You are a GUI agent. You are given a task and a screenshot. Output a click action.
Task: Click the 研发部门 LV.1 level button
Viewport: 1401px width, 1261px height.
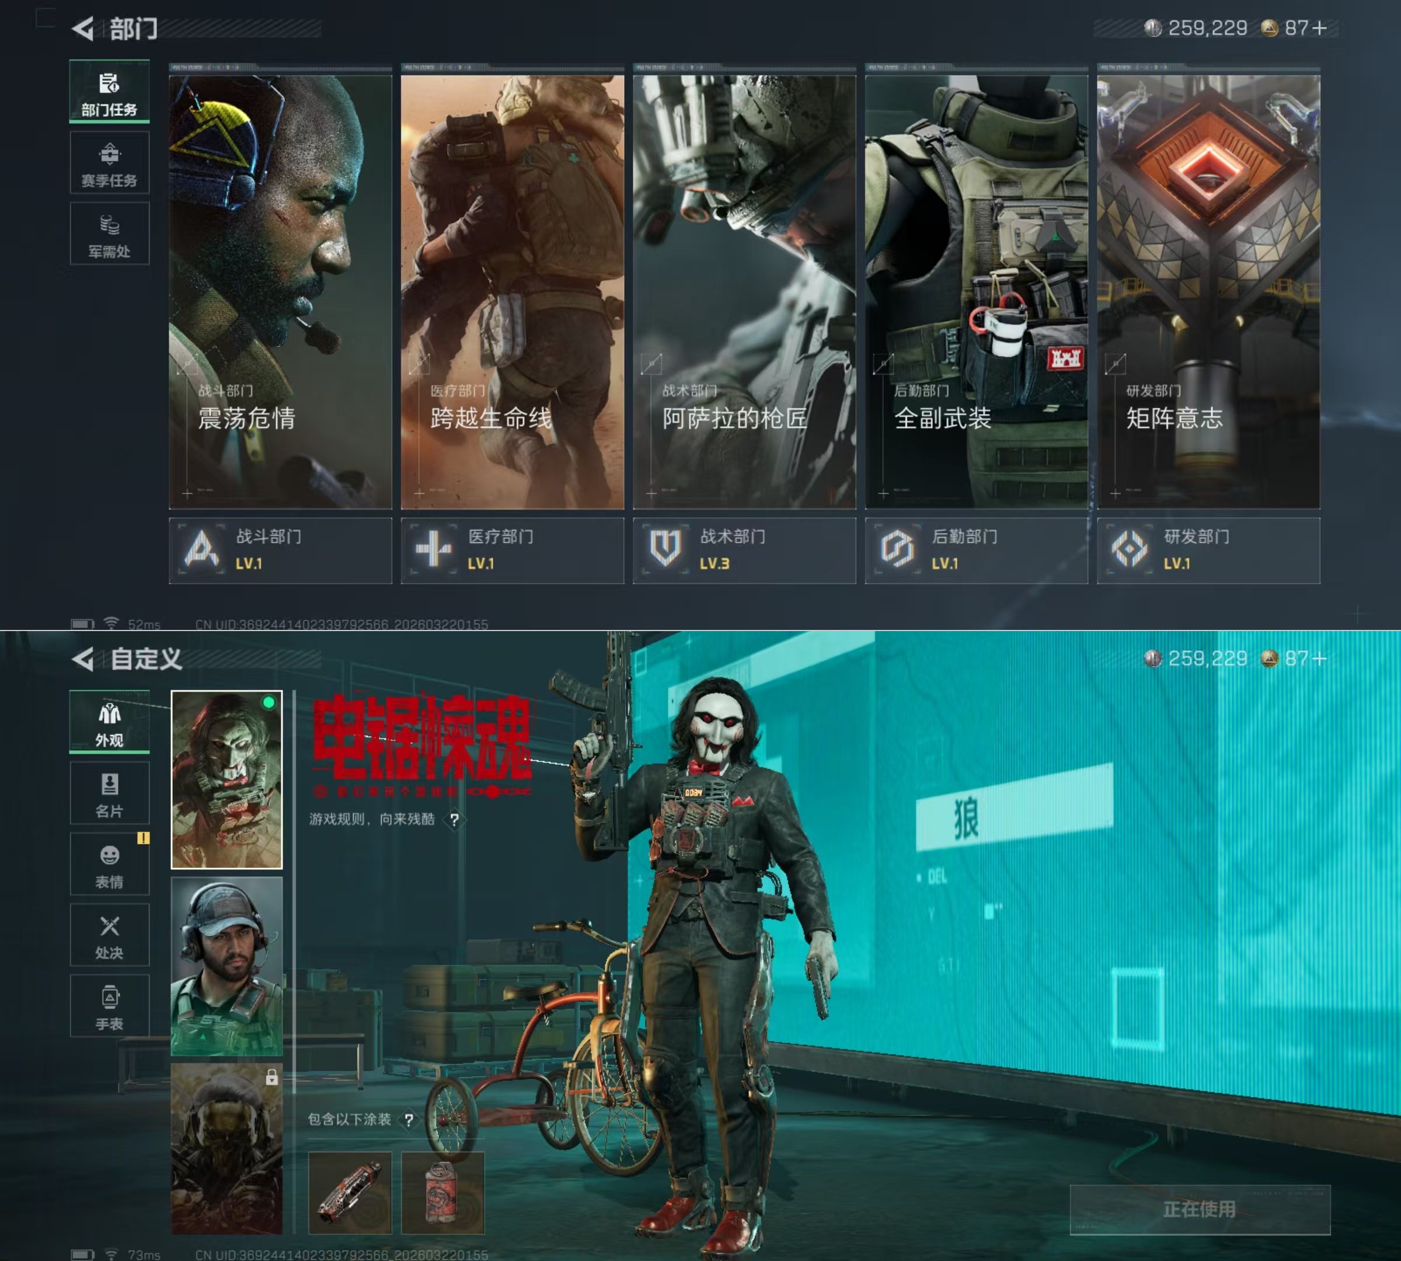(1208, 550)
